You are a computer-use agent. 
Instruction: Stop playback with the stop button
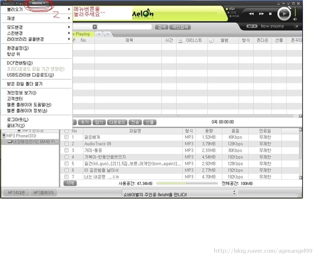coord(270,14)
